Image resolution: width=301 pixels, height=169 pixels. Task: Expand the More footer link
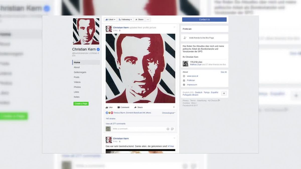pyautogui.click(x=194, y=103)
